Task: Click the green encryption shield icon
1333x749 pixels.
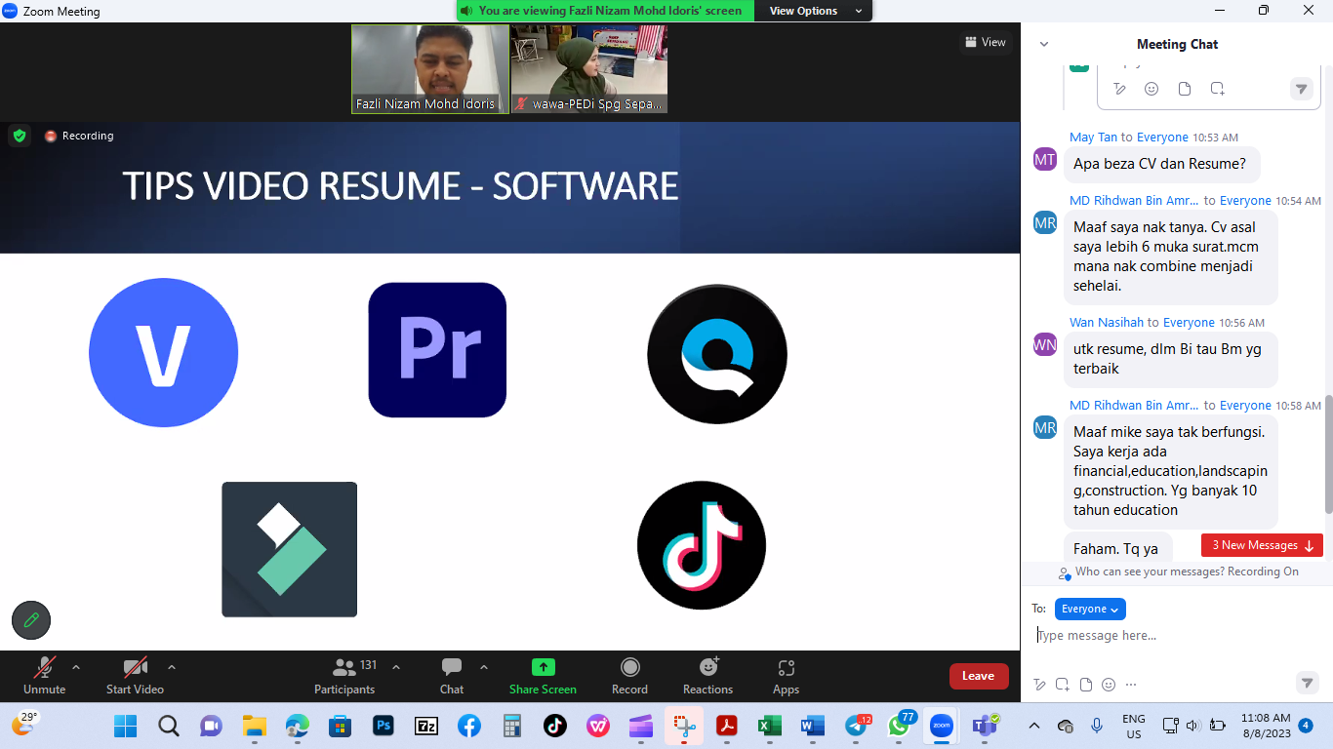Action: 20,136
